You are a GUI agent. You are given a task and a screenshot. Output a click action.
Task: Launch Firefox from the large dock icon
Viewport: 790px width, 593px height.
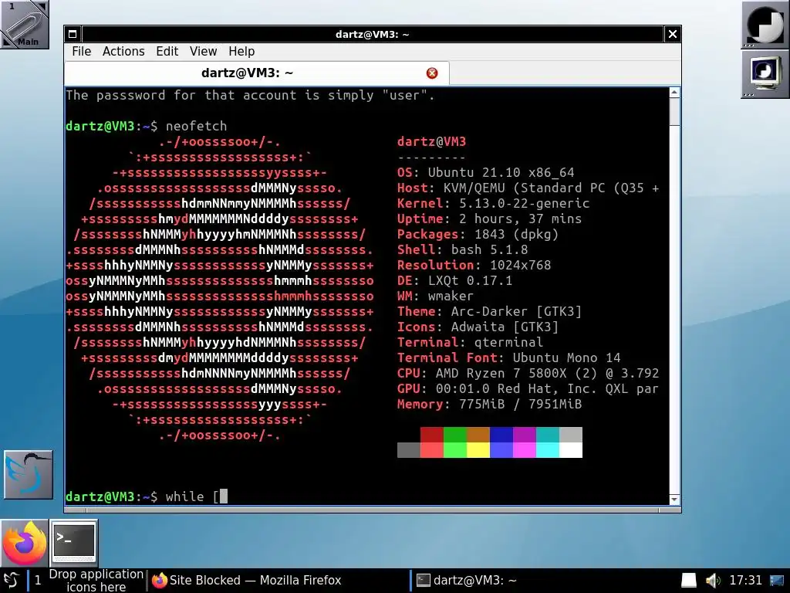pos(24,543)
